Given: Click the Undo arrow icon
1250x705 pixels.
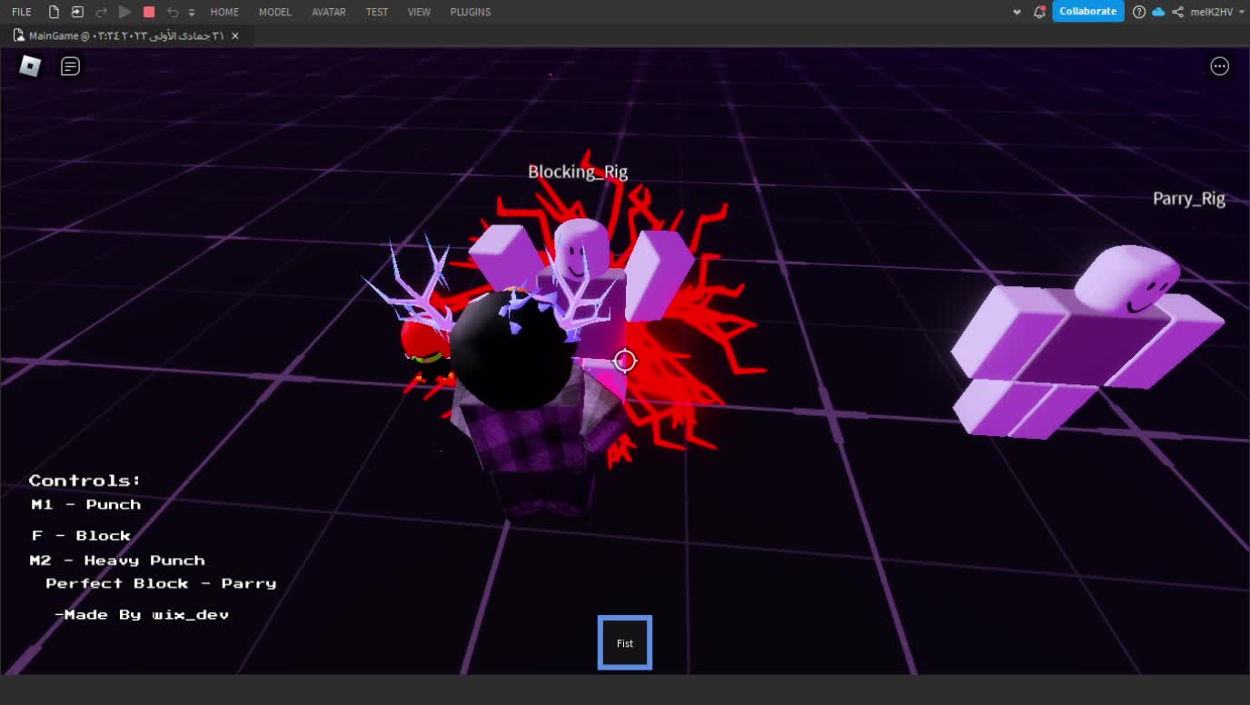Looking at the screenshot, I should click(173, 12).
